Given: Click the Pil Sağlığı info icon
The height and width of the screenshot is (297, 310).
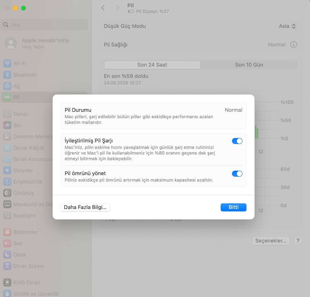Looking at the screenshot, I should tap(294, 45).
